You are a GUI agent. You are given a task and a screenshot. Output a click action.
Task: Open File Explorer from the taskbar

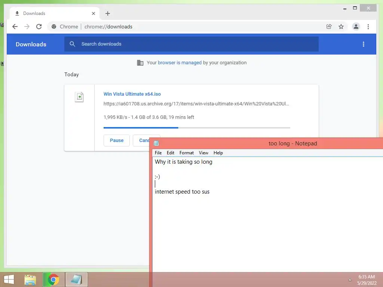(30, 280)
